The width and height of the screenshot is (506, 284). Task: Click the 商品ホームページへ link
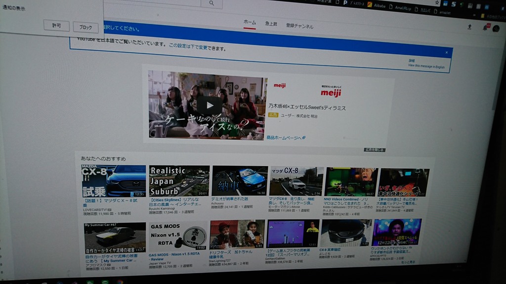tap(286, 138)
